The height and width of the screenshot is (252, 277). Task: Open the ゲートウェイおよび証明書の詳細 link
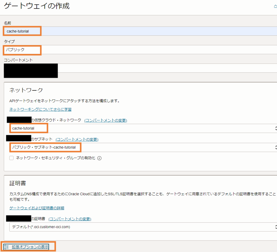[37, 208]
